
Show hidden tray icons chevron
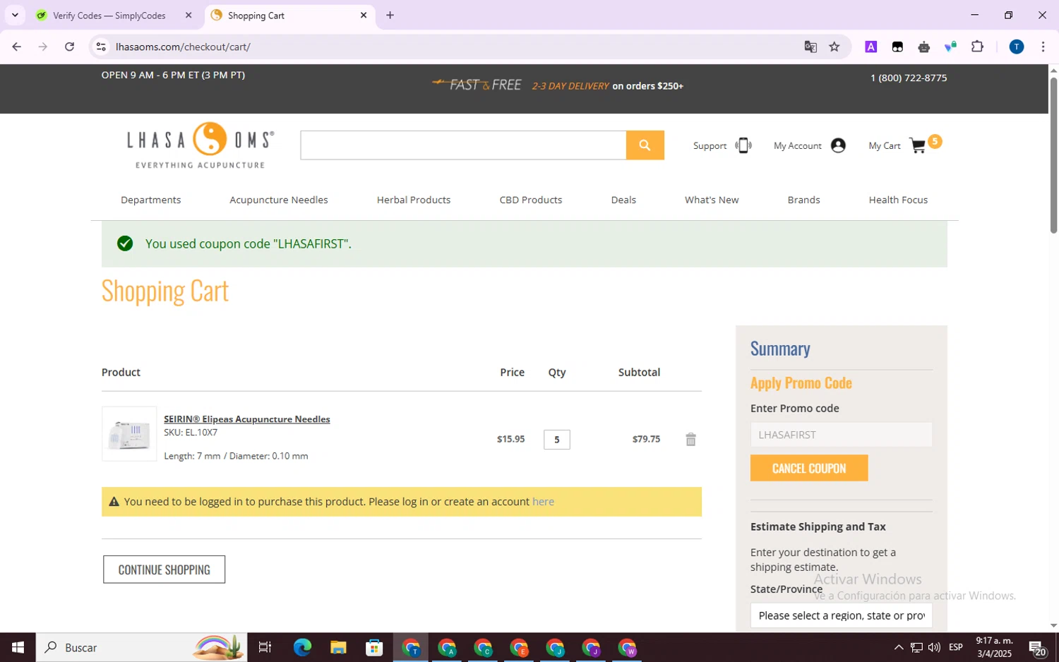pyautogui.click(x=898, y=647)
